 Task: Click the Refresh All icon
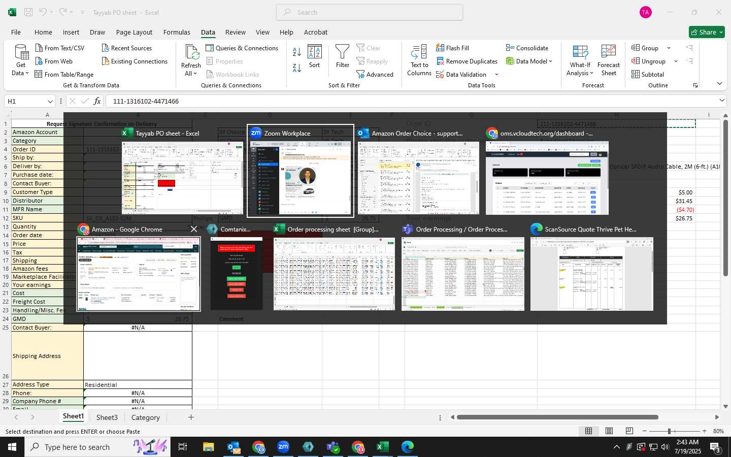click(191, 52)
